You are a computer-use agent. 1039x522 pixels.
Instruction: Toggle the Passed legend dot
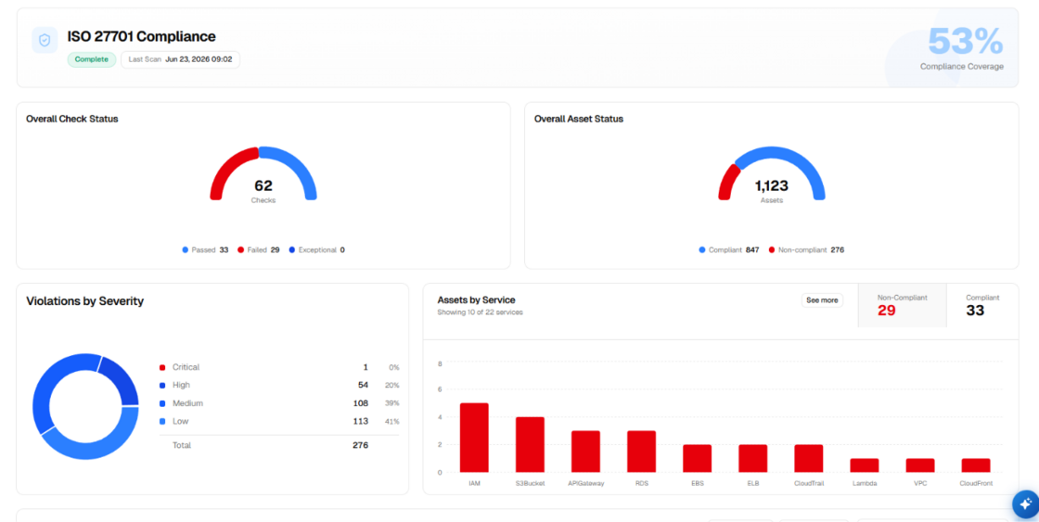tap(186, 250)
